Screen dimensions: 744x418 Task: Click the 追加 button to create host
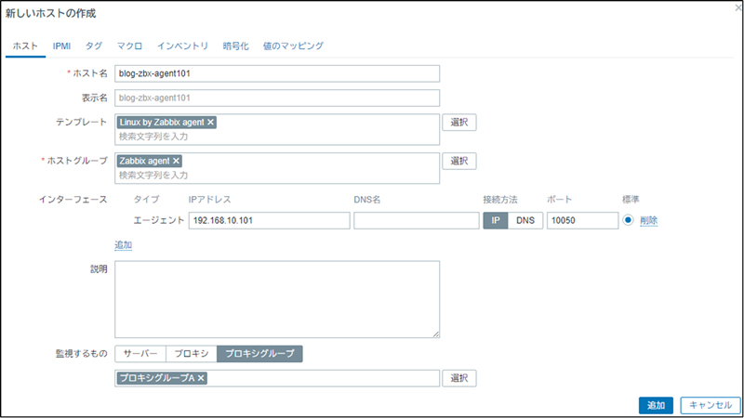click(x=656, y=405)
